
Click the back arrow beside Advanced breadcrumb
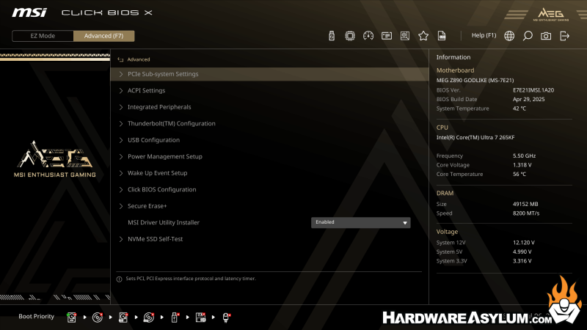(120, 59)
